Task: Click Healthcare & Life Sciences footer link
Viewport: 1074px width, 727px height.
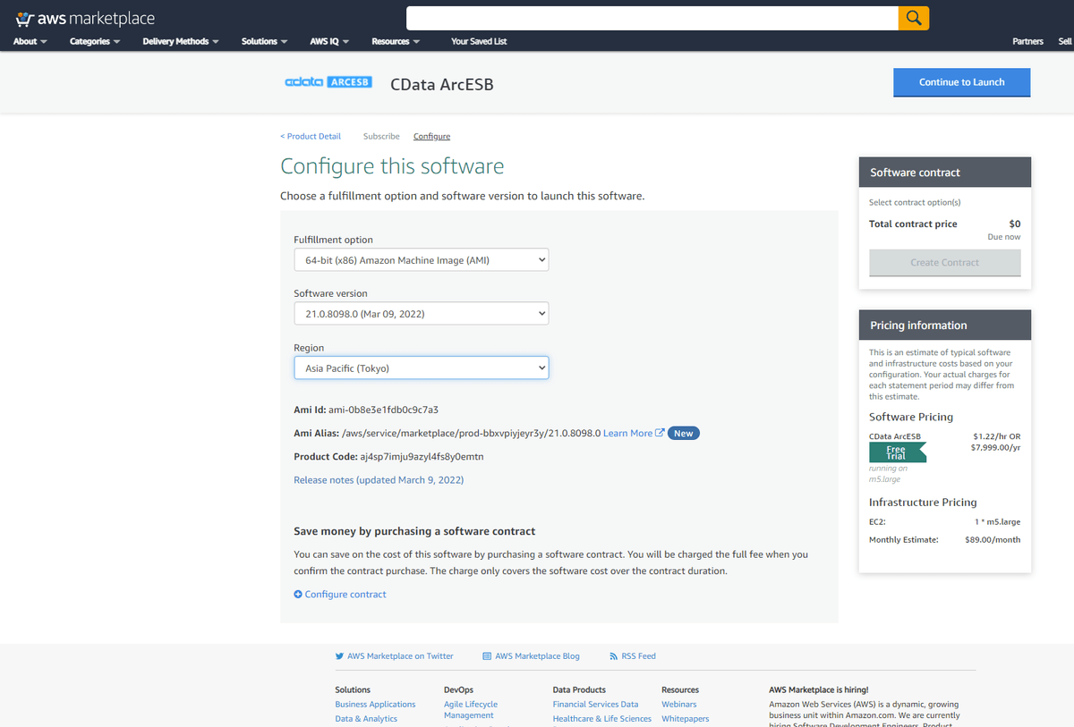Action: pos(602,719)
